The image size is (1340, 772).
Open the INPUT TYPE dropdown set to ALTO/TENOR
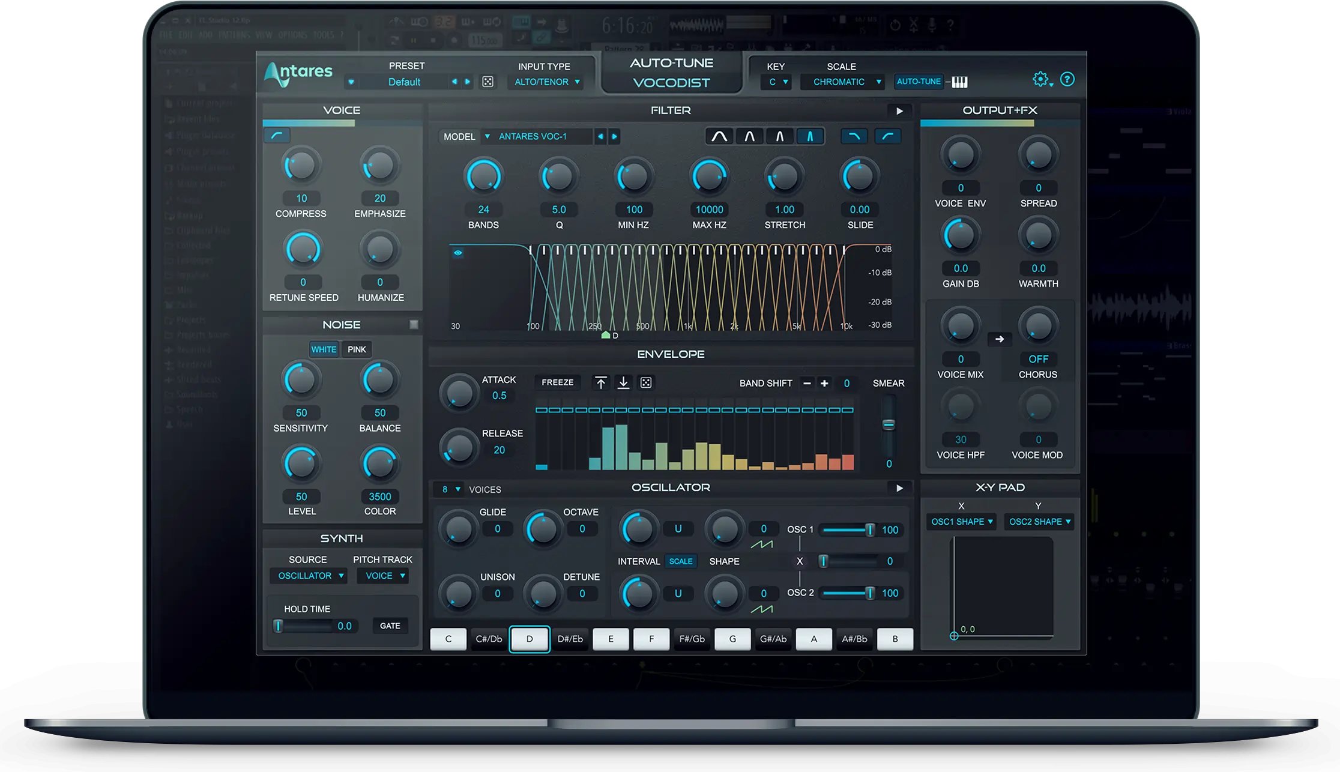click(545, 82)
